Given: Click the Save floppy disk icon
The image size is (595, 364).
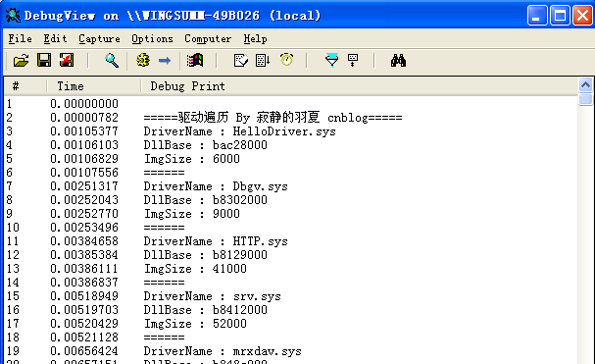Looking at the screenshot, I should click(44, 61).
